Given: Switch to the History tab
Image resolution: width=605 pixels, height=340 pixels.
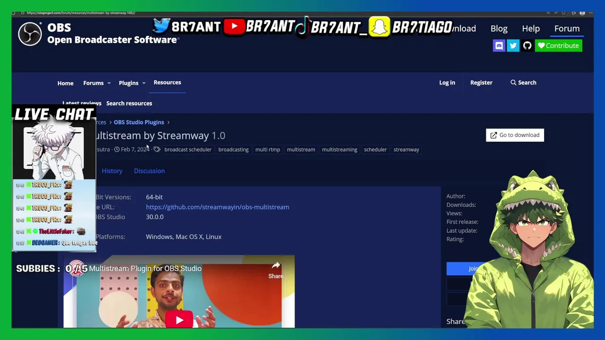Looking at the screenshot, I should coord(112,171).
